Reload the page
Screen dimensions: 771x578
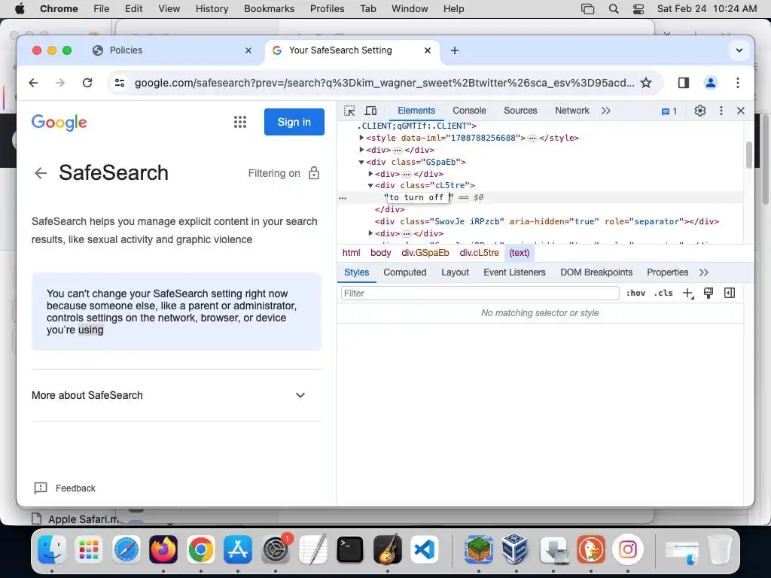(87, 83)
